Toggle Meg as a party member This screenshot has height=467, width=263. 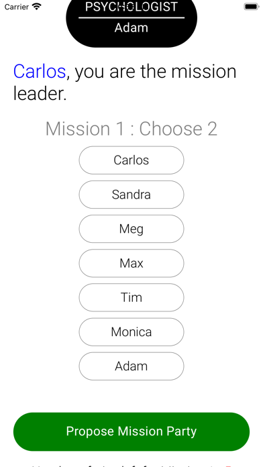131,229
